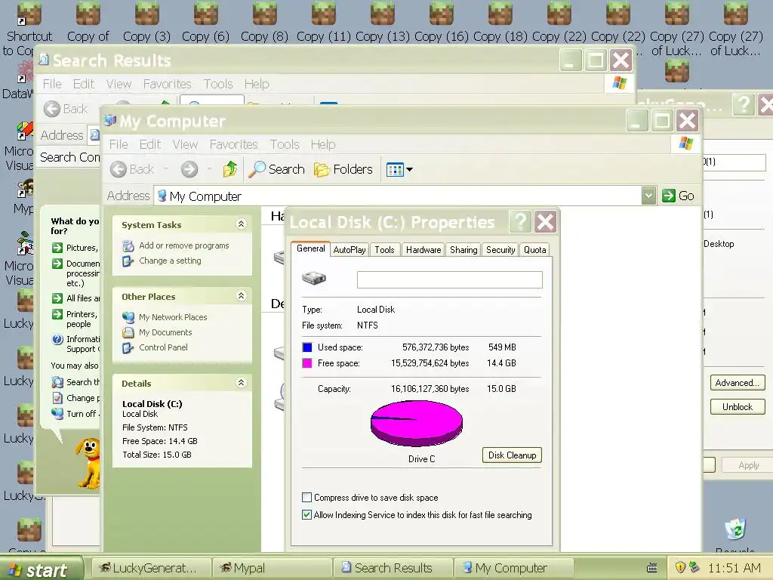This screenshot has width=773, height=580.
Task: Click Change a setting link
Action: coord(170,261)
